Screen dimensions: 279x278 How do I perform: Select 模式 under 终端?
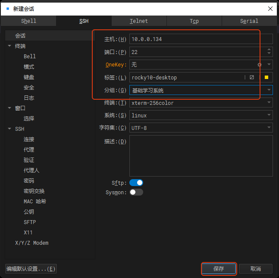coord(29,66)
